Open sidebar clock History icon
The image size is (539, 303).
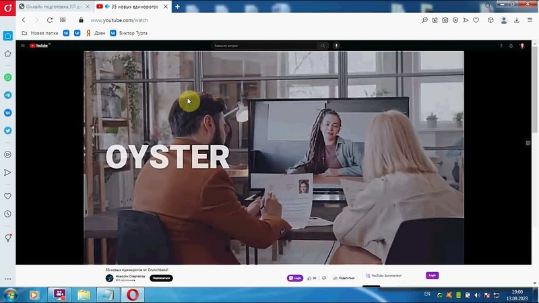click(x=7, y=214)
